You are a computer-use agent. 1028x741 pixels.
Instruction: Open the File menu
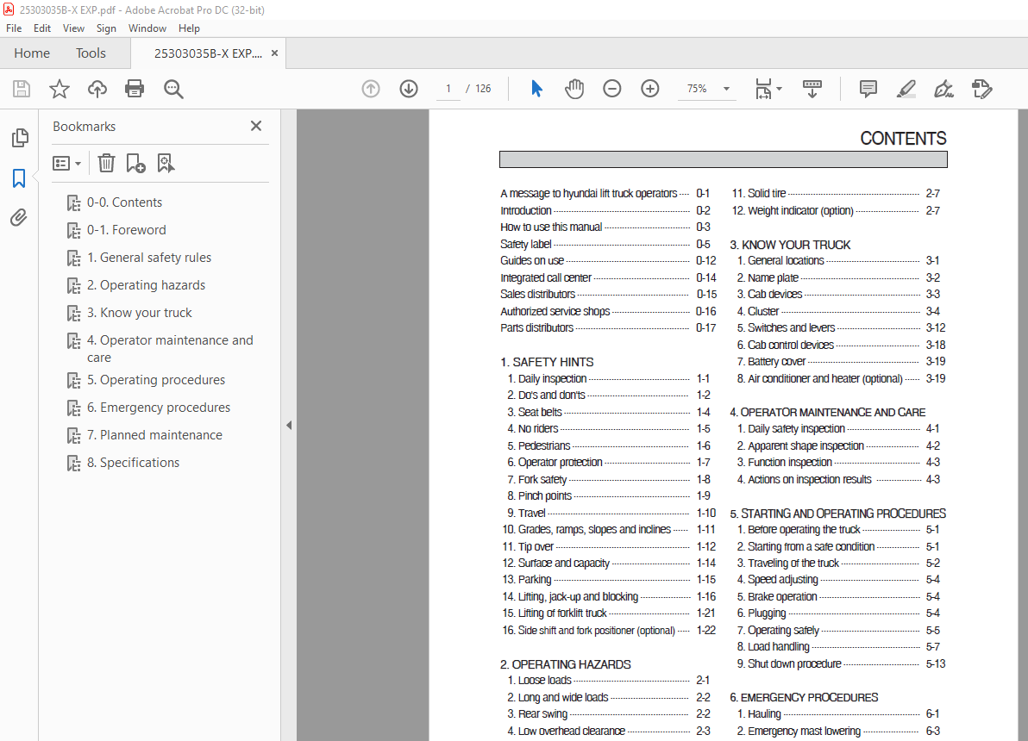click(14, 28)
